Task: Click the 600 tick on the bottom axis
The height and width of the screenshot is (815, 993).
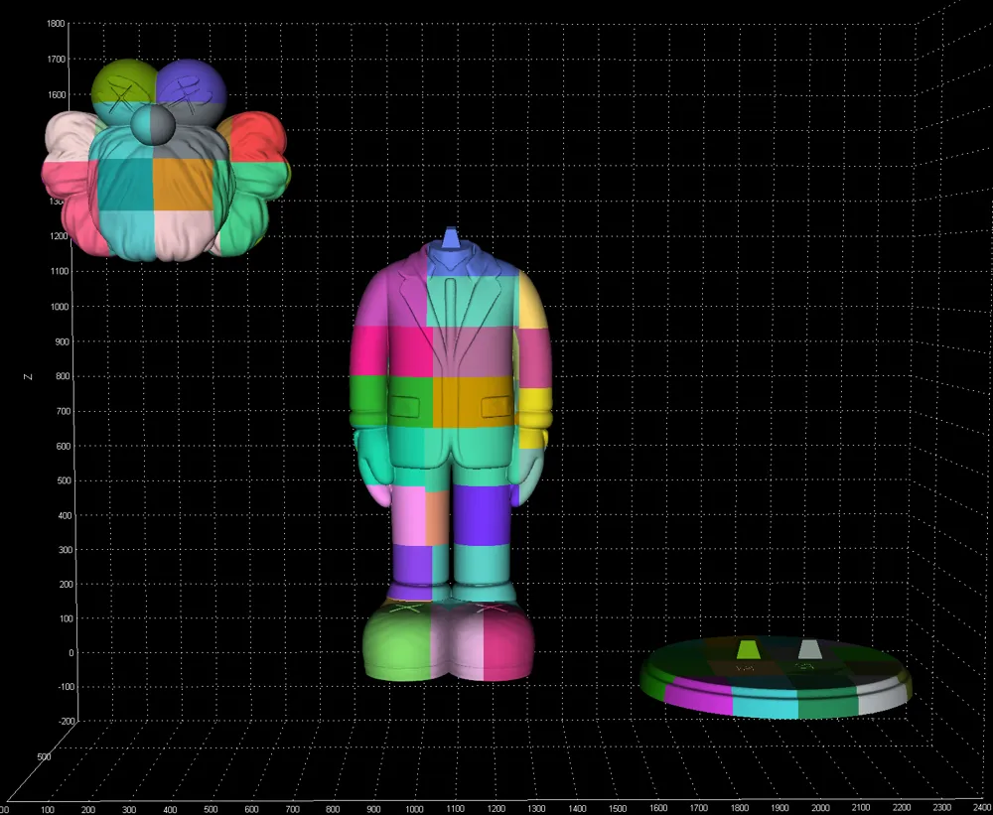Action: tap(251, 809)
